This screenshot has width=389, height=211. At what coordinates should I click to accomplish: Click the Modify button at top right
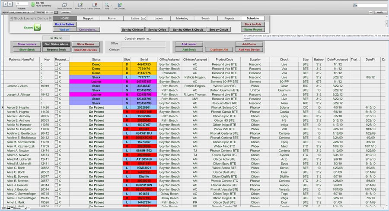(x=380, y=13)
